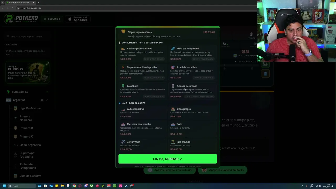Click the Asesor de prensa price US$ 950K

176,96
